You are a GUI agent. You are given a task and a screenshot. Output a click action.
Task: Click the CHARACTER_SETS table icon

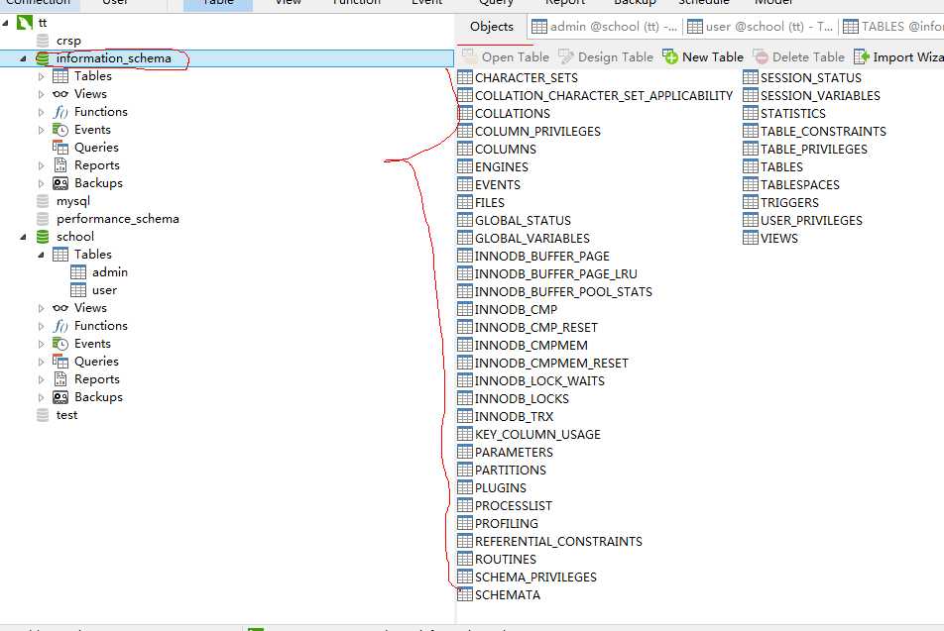pos(465,77)
